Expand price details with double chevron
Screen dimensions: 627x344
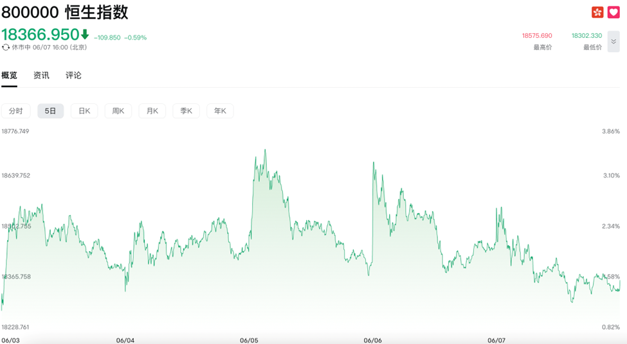coord(613,42)
